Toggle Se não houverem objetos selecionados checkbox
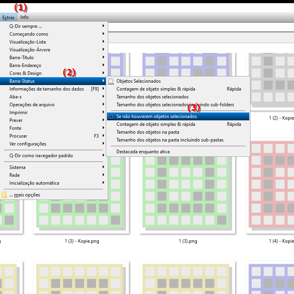294x294 pixels. (111, 116)
